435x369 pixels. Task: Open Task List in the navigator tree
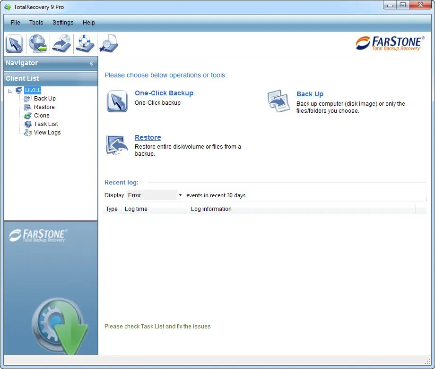click(x=46, y=124)
